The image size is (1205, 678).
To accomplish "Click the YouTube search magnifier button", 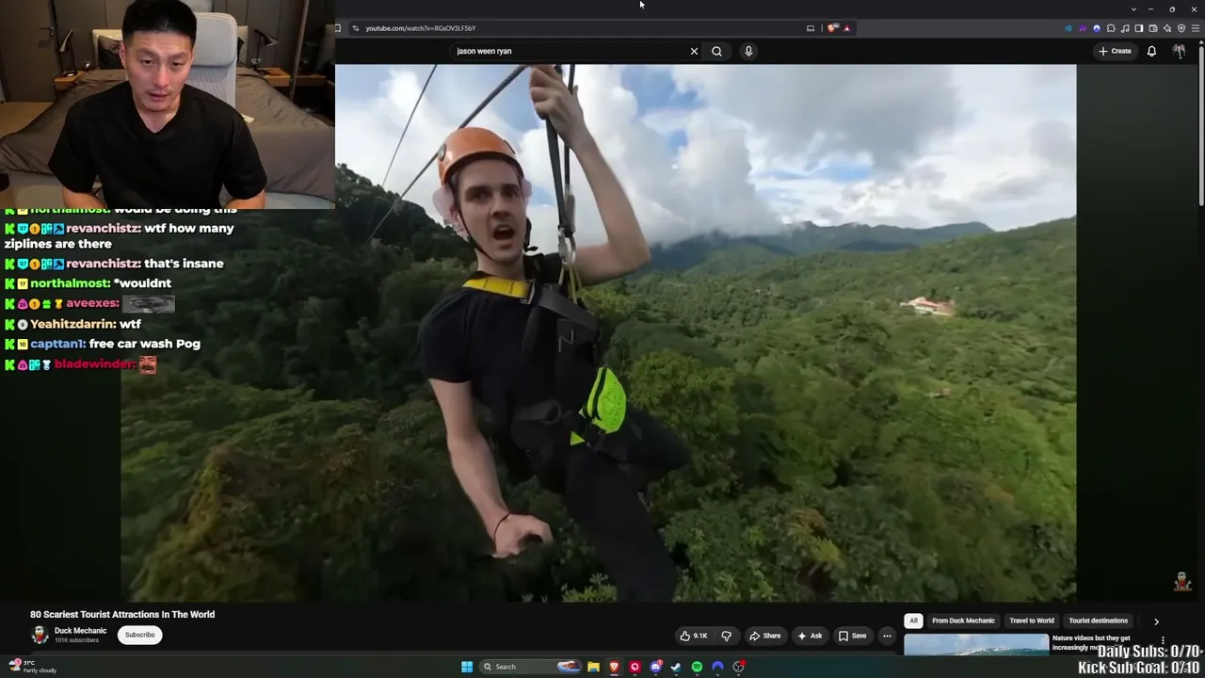I will tap(716, 51).
